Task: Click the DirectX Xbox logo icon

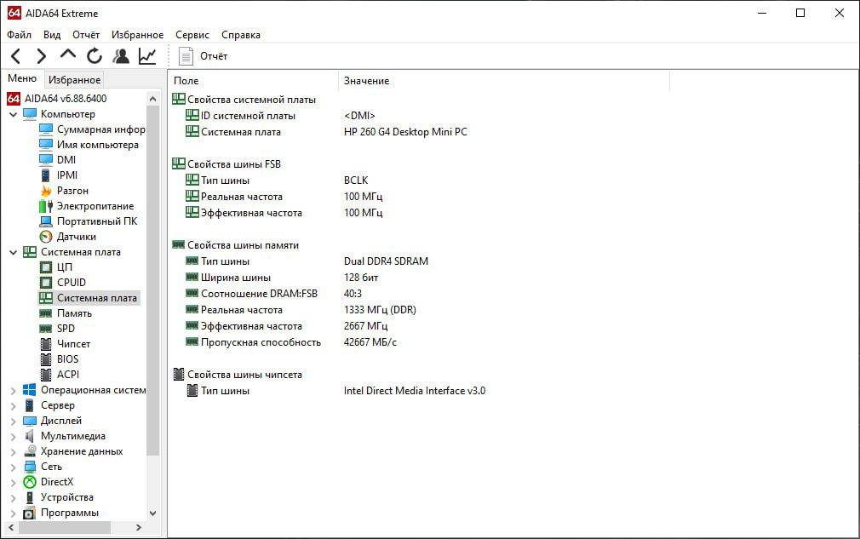Action: [30, 482]
